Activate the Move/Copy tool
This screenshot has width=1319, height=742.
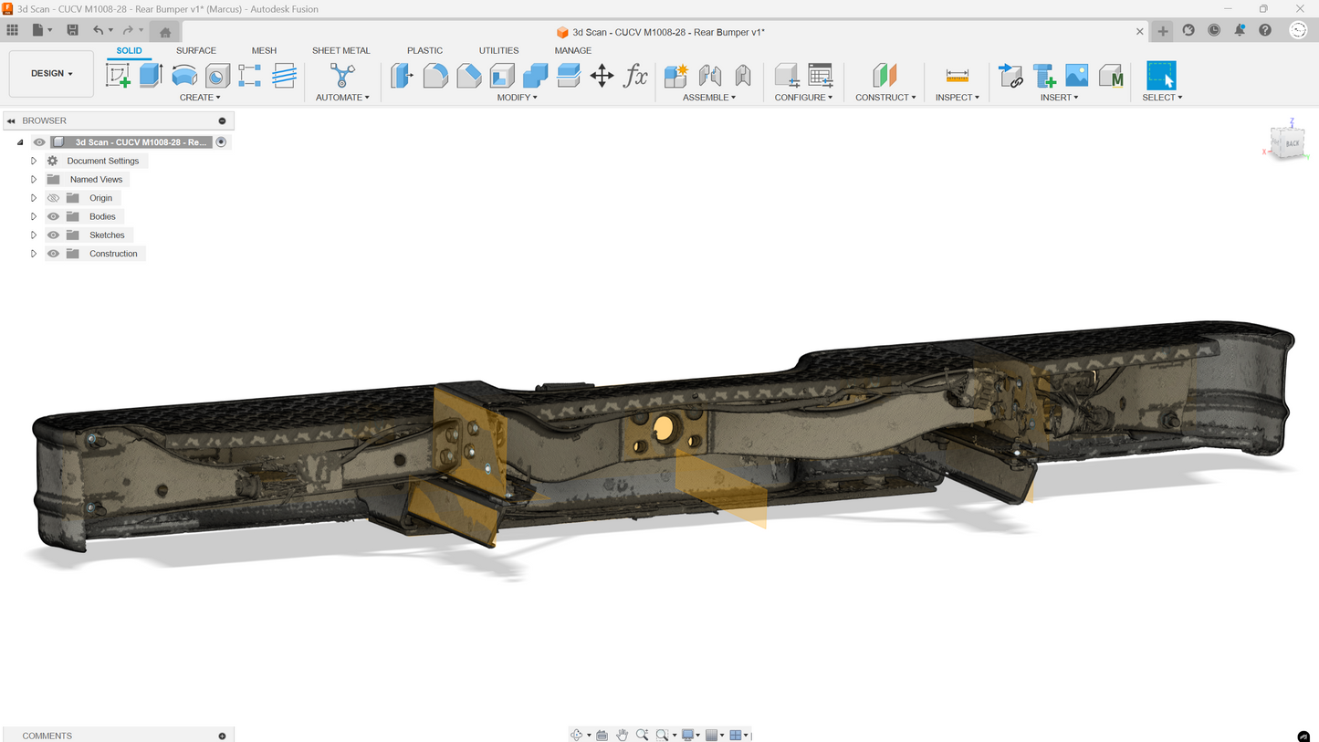(x=602, y=75)
